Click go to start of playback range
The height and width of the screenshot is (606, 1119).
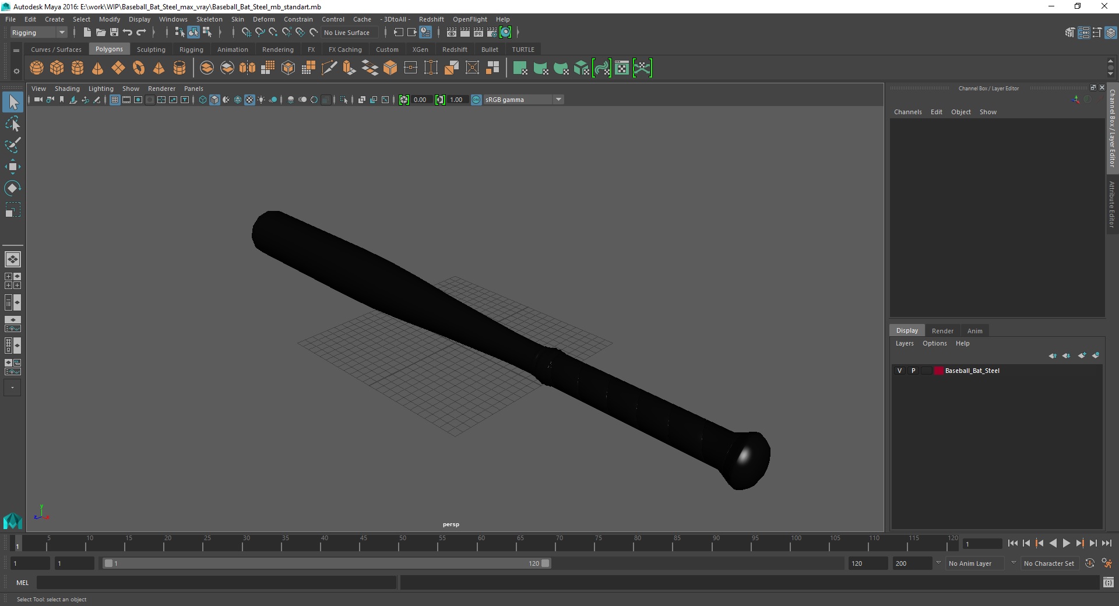pyautogui.click(x=1012, y=543)
